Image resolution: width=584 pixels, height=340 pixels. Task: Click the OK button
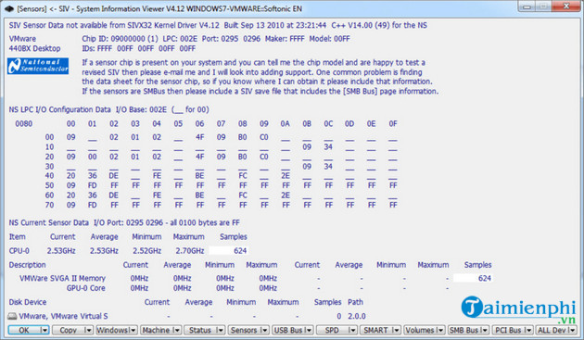pyautogui.click(x=24, y=330)
